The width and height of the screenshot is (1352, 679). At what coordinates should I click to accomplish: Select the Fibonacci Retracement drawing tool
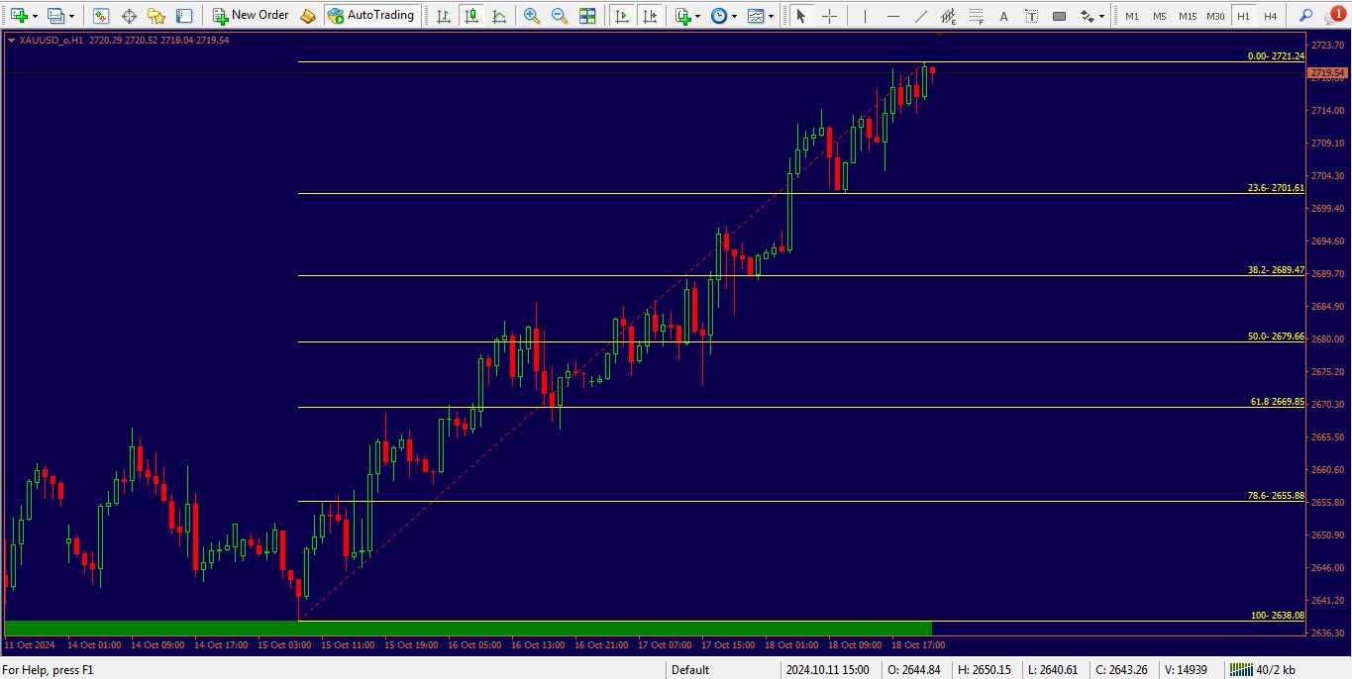[977, 15]
